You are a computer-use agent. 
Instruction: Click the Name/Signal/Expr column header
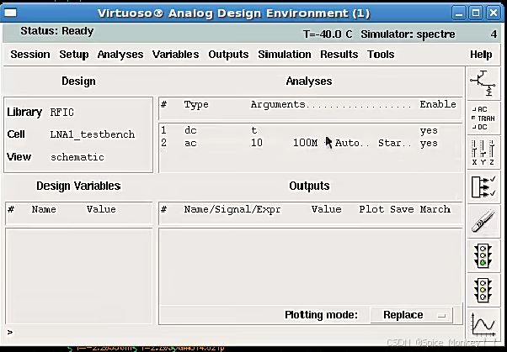[x=232, y=209]
